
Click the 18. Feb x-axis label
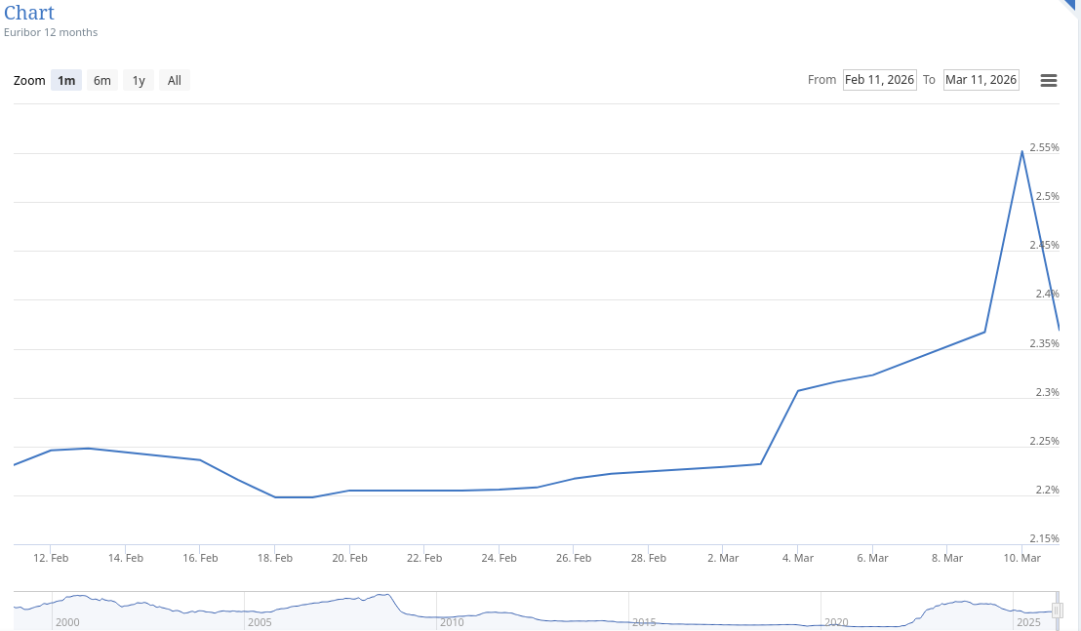point(275,558)
